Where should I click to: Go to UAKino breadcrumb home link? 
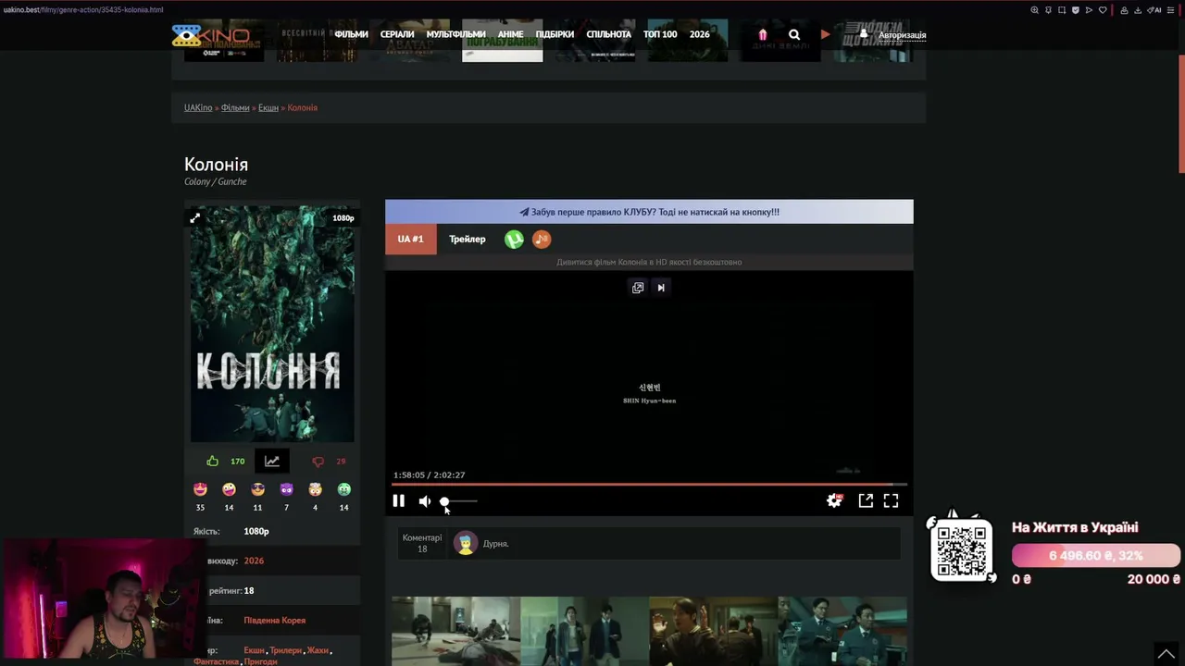(198, 107)
